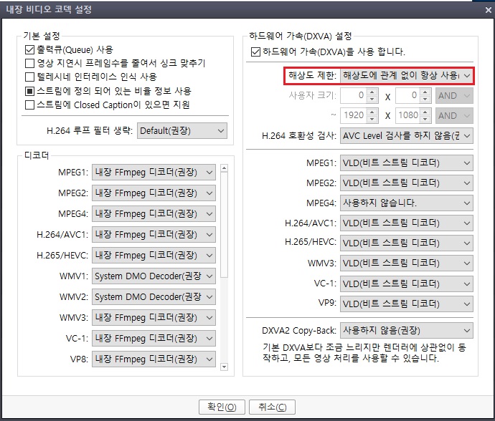Click the 1920 width field
Image resolution: width=495 pixels, height=421 pixels.
pyautogui.click(x=354, y=115)
